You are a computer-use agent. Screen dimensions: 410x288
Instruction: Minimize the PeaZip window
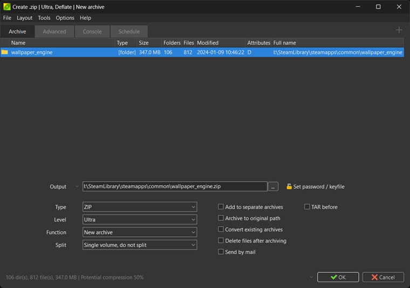click(x=358, y=7)
